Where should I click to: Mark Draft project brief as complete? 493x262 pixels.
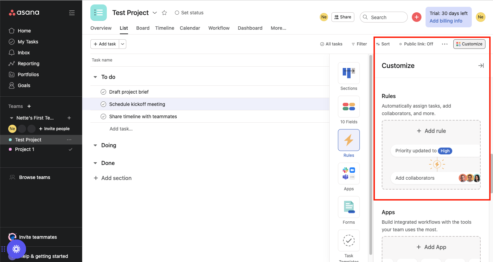pos(103,92)
